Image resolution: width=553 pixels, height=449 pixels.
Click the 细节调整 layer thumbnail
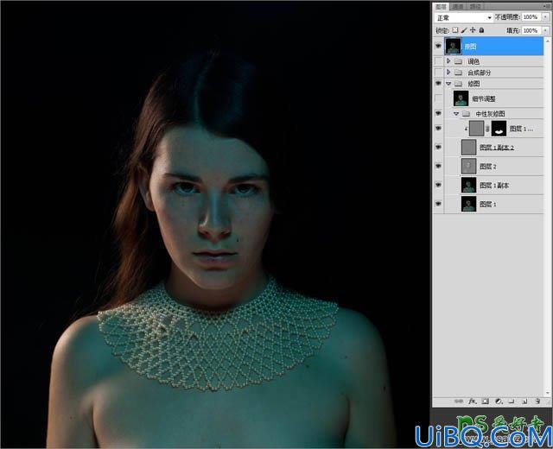[461, 98]
